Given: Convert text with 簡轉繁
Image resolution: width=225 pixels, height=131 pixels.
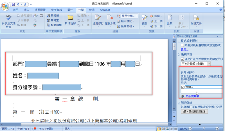Looking at the screenshot, I should coord(53,20).
